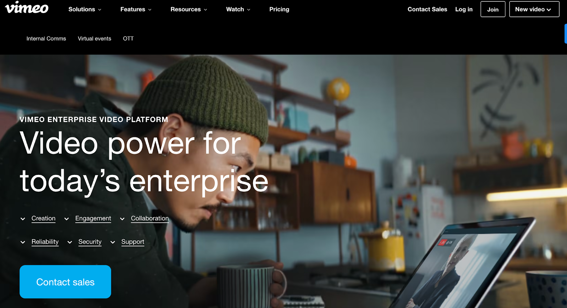Expand the Solutions dropdown menu
Viewport: 567px width, 308px height.
[x=85, y=9]
